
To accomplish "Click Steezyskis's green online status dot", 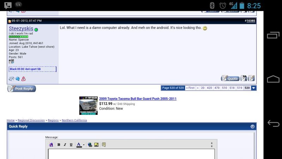I will [36, 30].
